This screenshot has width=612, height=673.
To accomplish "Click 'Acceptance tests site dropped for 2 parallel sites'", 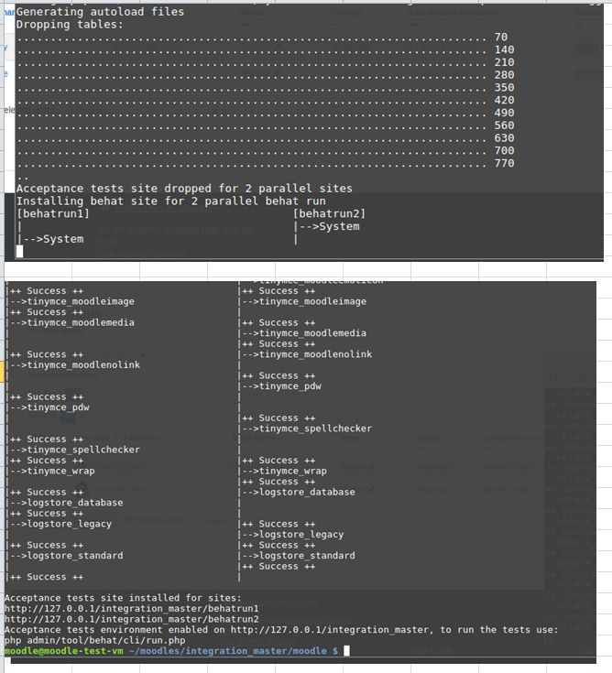I will click(184, 189).
